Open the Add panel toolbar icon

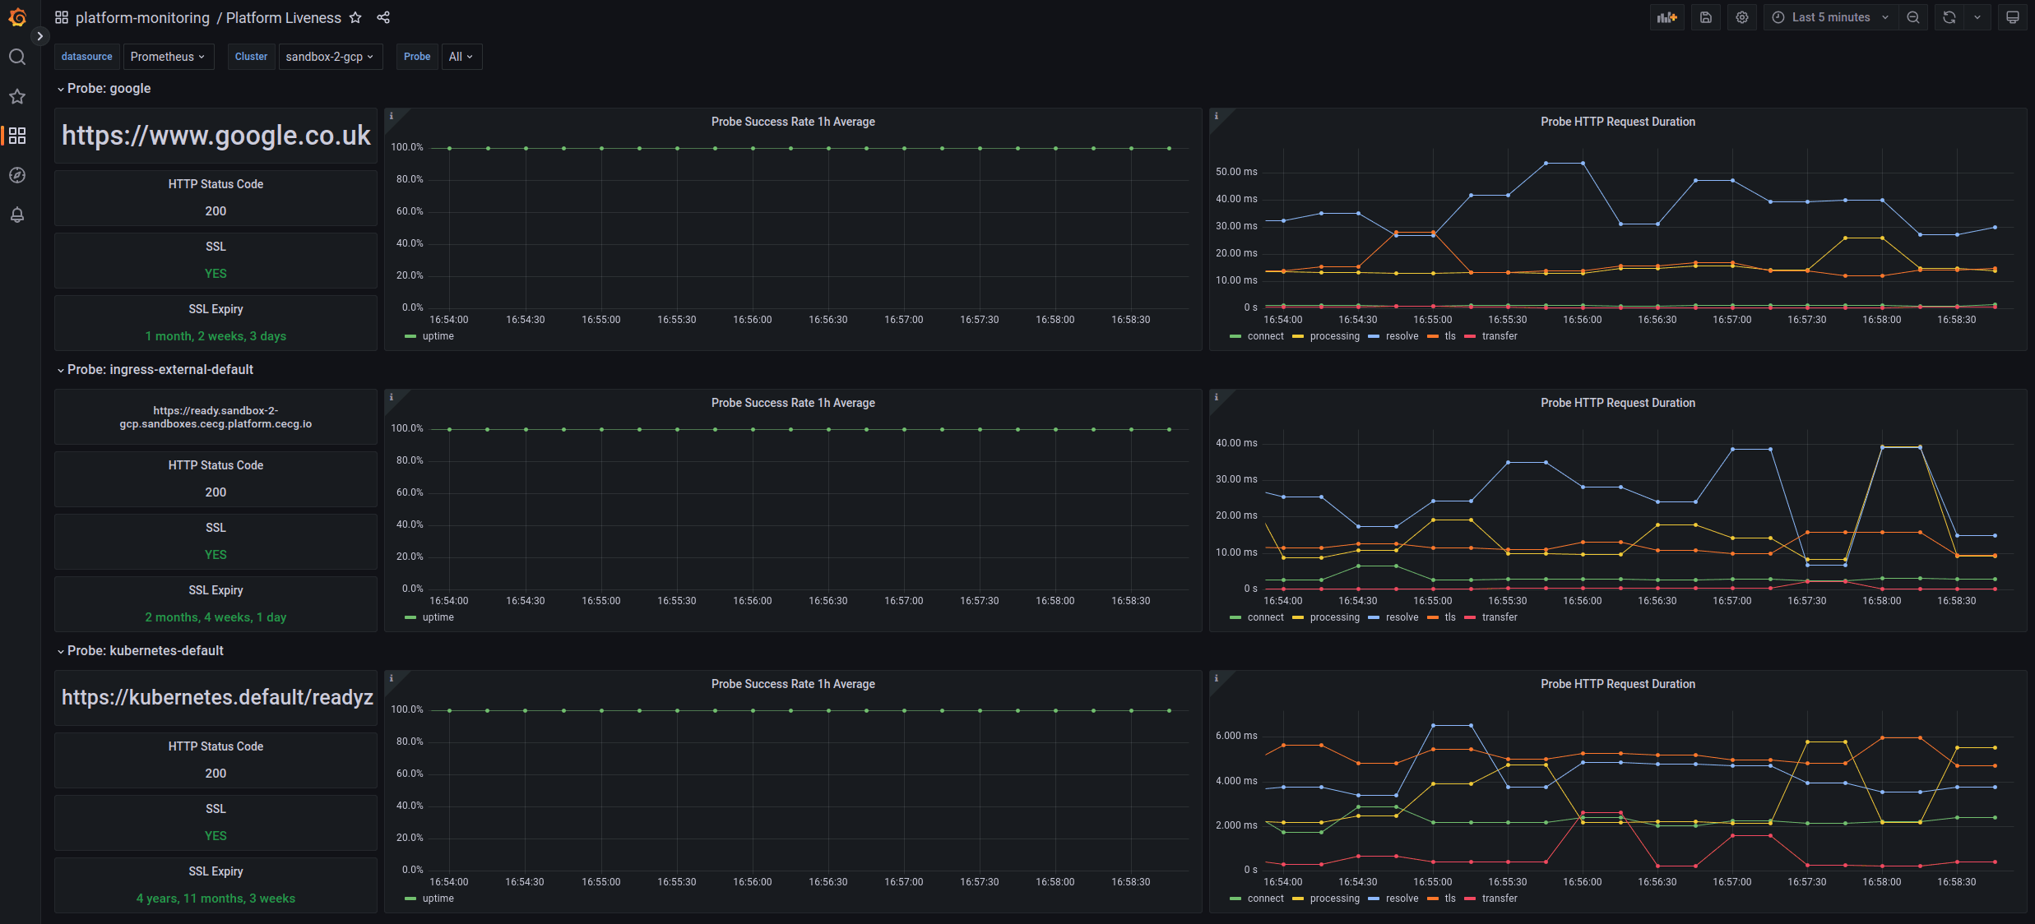(x=1666, y=17)
